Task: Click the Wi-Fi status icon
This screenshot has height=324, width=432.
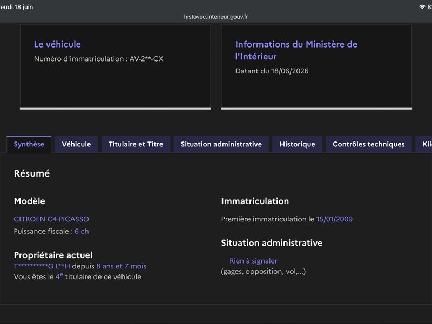Action: (422, 7)
